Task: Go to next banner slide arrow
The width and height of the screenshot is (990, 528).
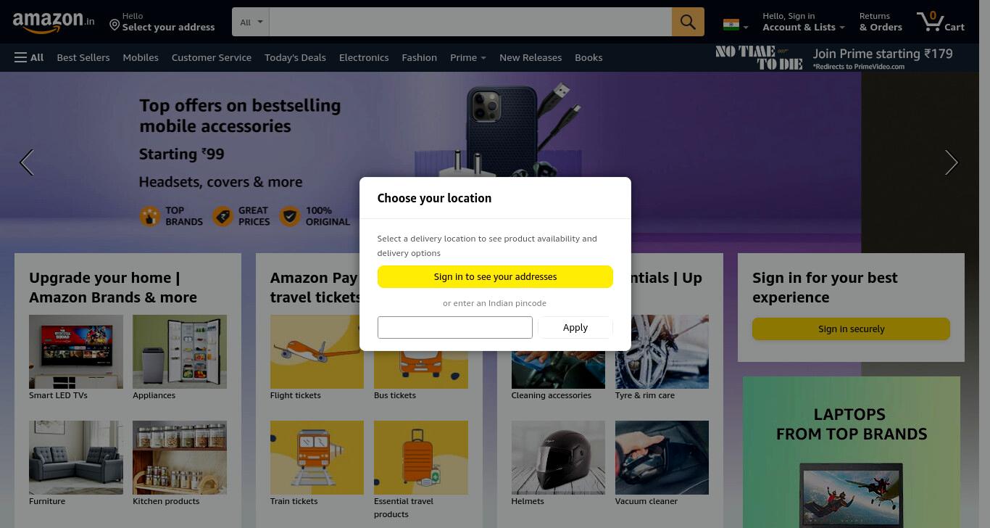Action: tap(951, 162)
